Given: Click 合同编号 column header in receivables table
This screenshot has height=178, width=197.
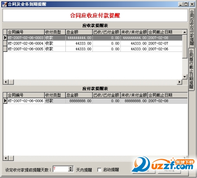Looking at the screenshot, I should point(26,32).
